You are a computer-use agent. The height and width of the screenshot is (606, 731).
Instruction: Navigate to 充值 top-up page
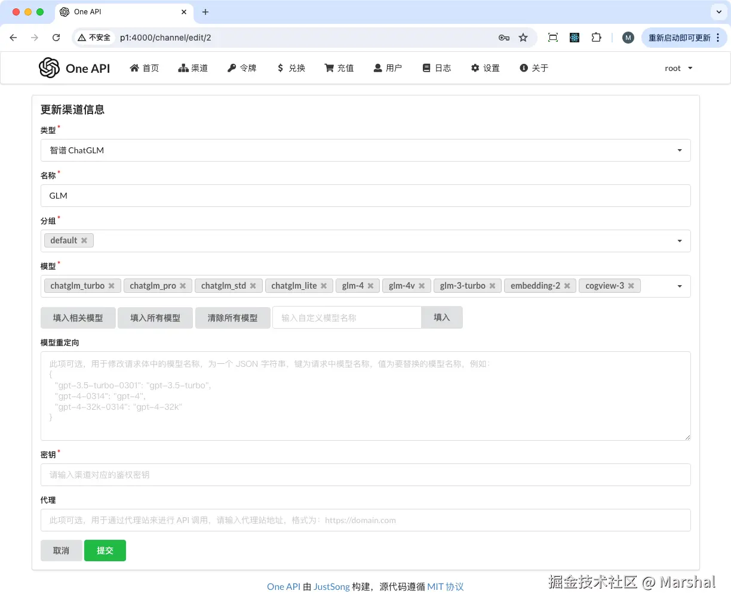pyautogui.click(x=339, y=68)
